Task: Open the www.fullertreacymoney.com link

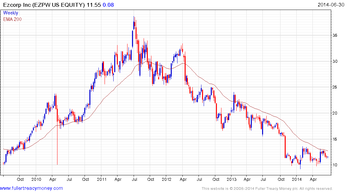Action: pyautogui.click(x=31, y=188)
